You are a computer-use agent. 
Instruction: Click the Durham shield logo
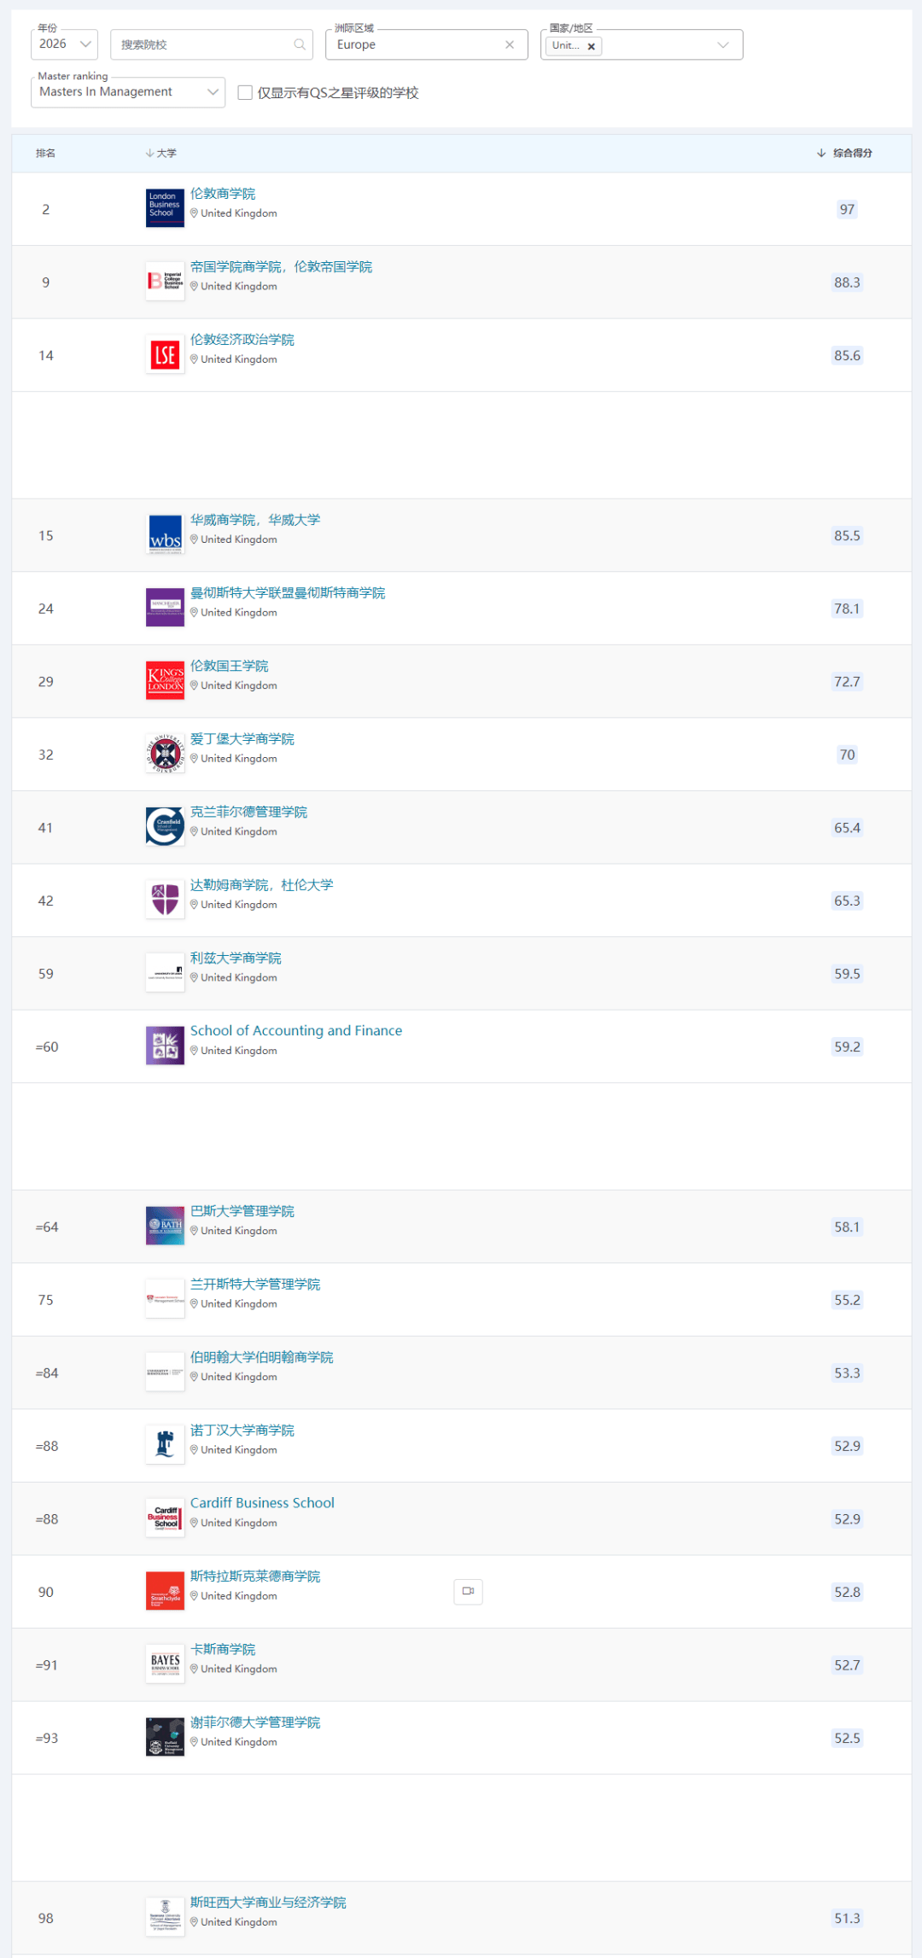click(165, 899)
